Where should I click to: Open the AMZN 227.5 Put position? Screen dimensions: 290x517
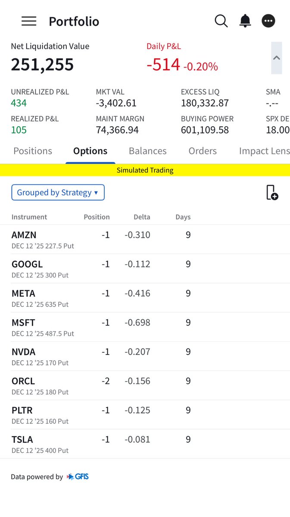pyautogui.click(x=145, y=240)
